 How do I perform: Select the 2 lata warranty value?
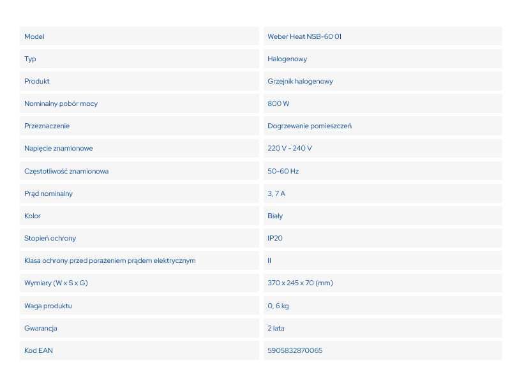pyautogui.click(x=276, y=328)
